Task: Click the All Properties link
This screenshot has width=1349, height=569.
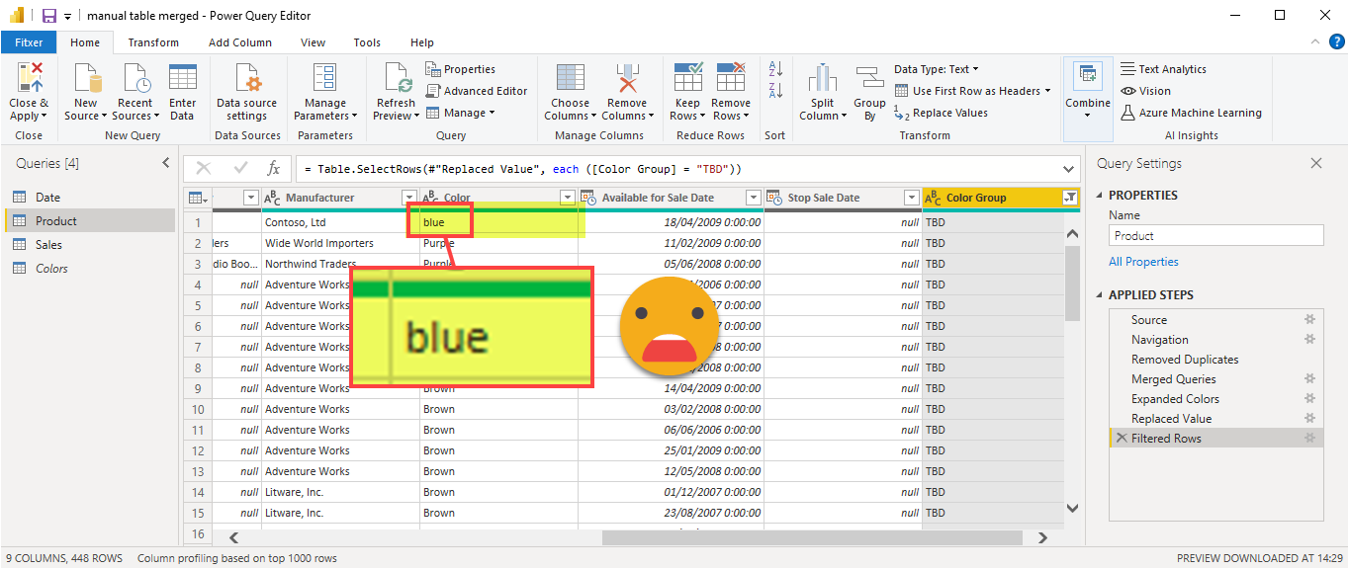Action: pyautogui.click(x=1143, y=262)
